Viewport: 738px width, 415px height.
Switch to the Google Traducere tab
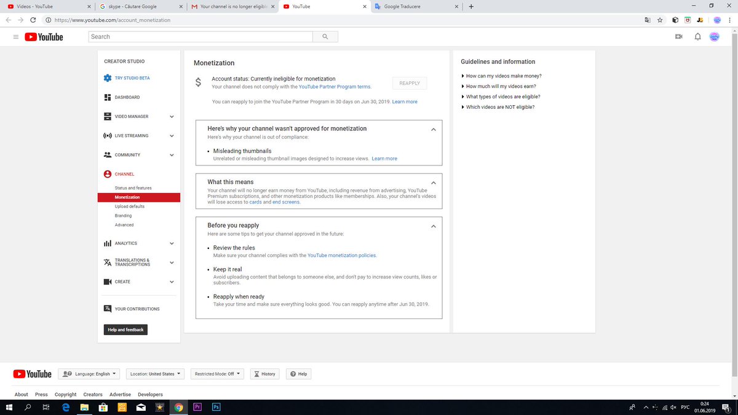point(416,7)
